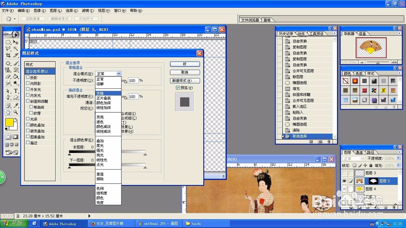The image size is (406, 228).
Task: Select the Pen tool
Action: point(8,97)
